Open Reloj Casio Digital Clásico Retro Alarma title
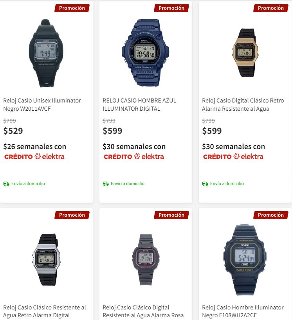Viewport: 292px width, 320px height. click(x=243, y=104)
